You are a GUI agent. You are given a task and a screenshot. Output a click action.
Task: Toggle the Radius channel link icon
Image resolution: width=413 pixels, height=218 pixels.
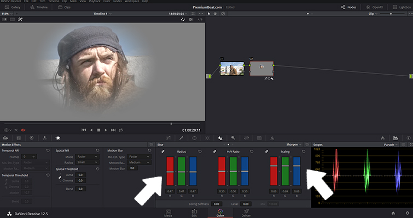tap(162, 151)
